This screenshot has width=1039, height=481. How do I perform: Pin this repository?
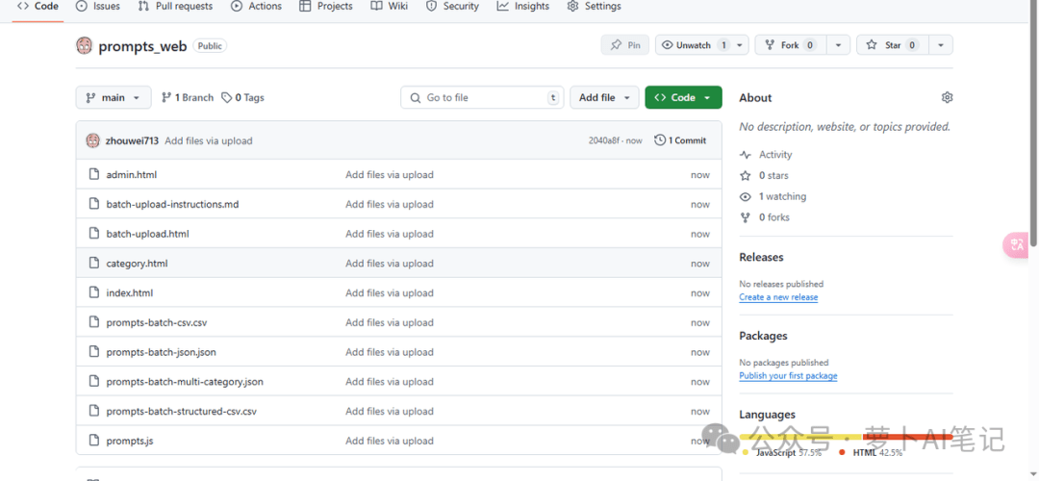point(625,45)
